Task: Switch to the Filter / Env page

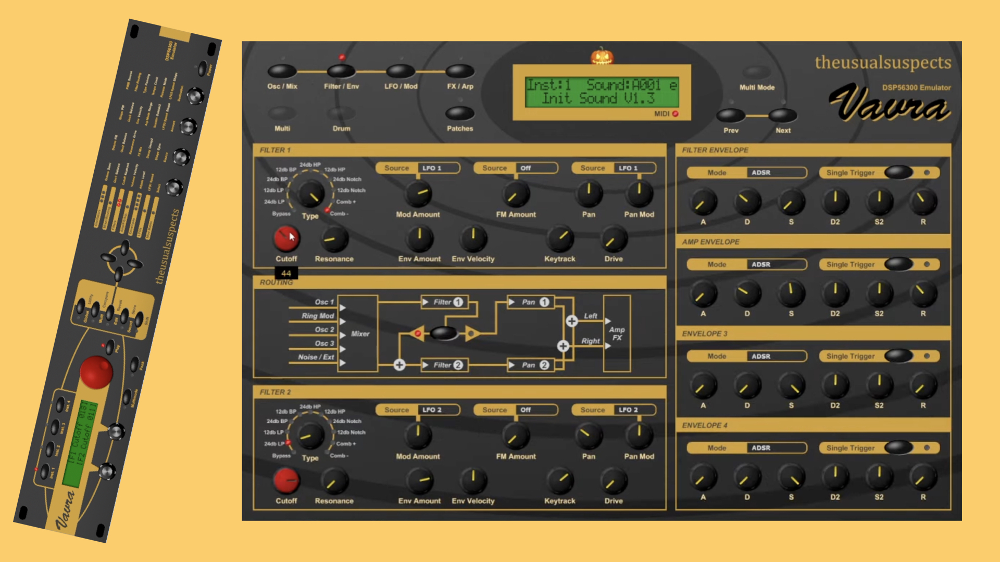Action: (341, 71)
